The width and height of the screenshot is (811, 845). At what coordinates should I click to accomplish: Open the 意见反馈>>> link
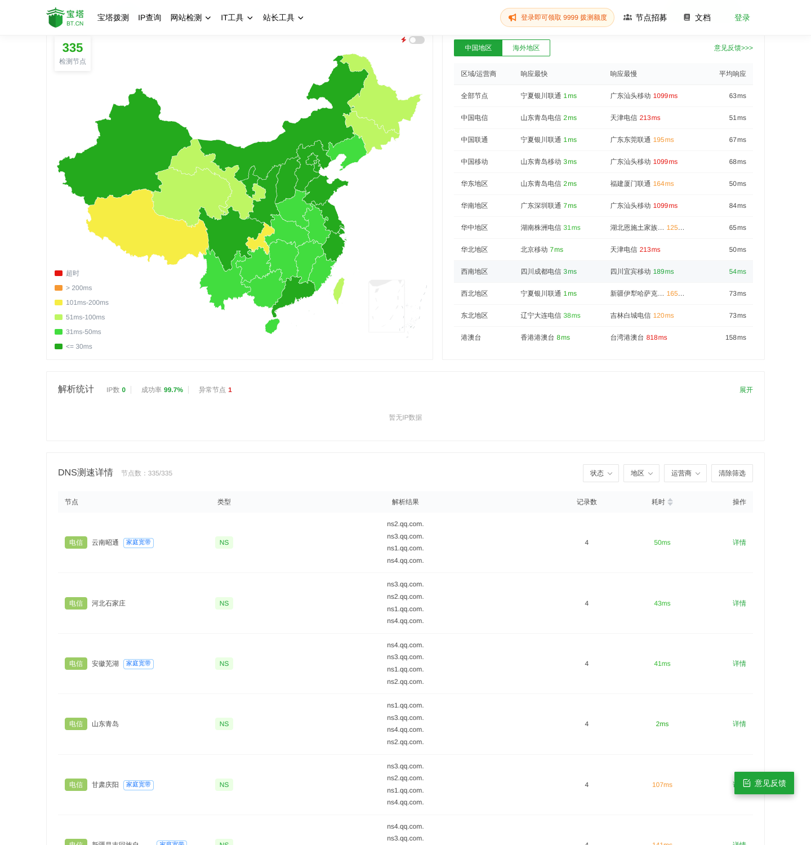733,48
